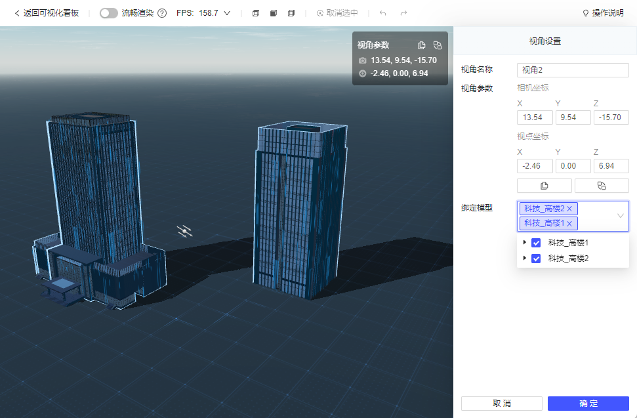Click the 绑定模型 label

click(477, 208)
